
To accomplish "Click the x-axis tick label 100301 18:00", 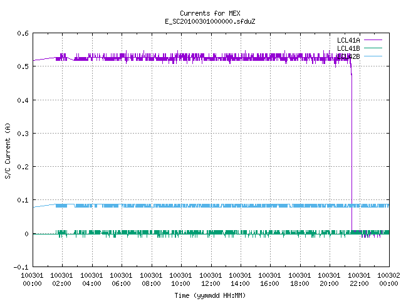I will click(299, 280).
